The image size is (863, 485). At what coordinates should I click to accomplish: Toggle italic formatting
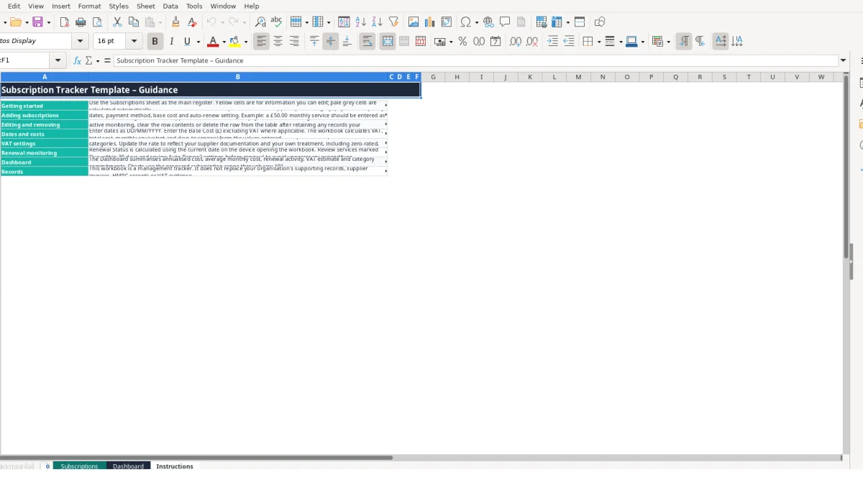tap(171, 42)
